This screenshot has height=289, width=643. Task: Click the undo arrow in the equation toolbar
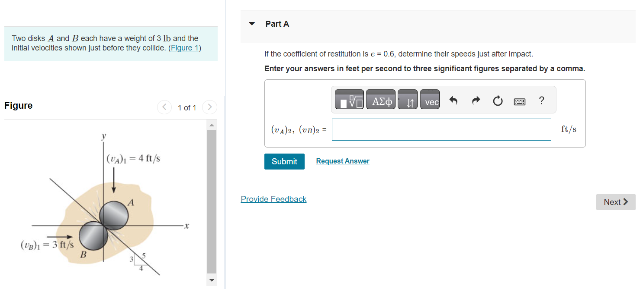click(454, 100)
